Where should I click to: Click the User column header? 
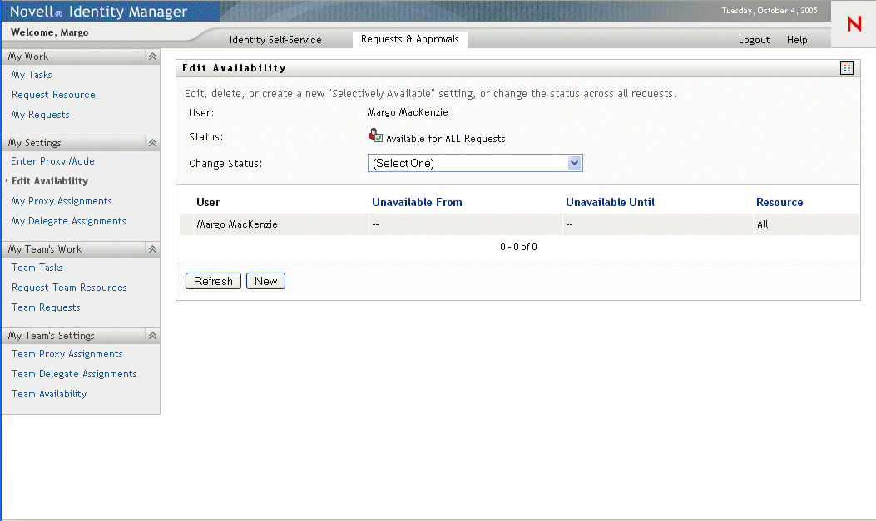pos(208,203)
